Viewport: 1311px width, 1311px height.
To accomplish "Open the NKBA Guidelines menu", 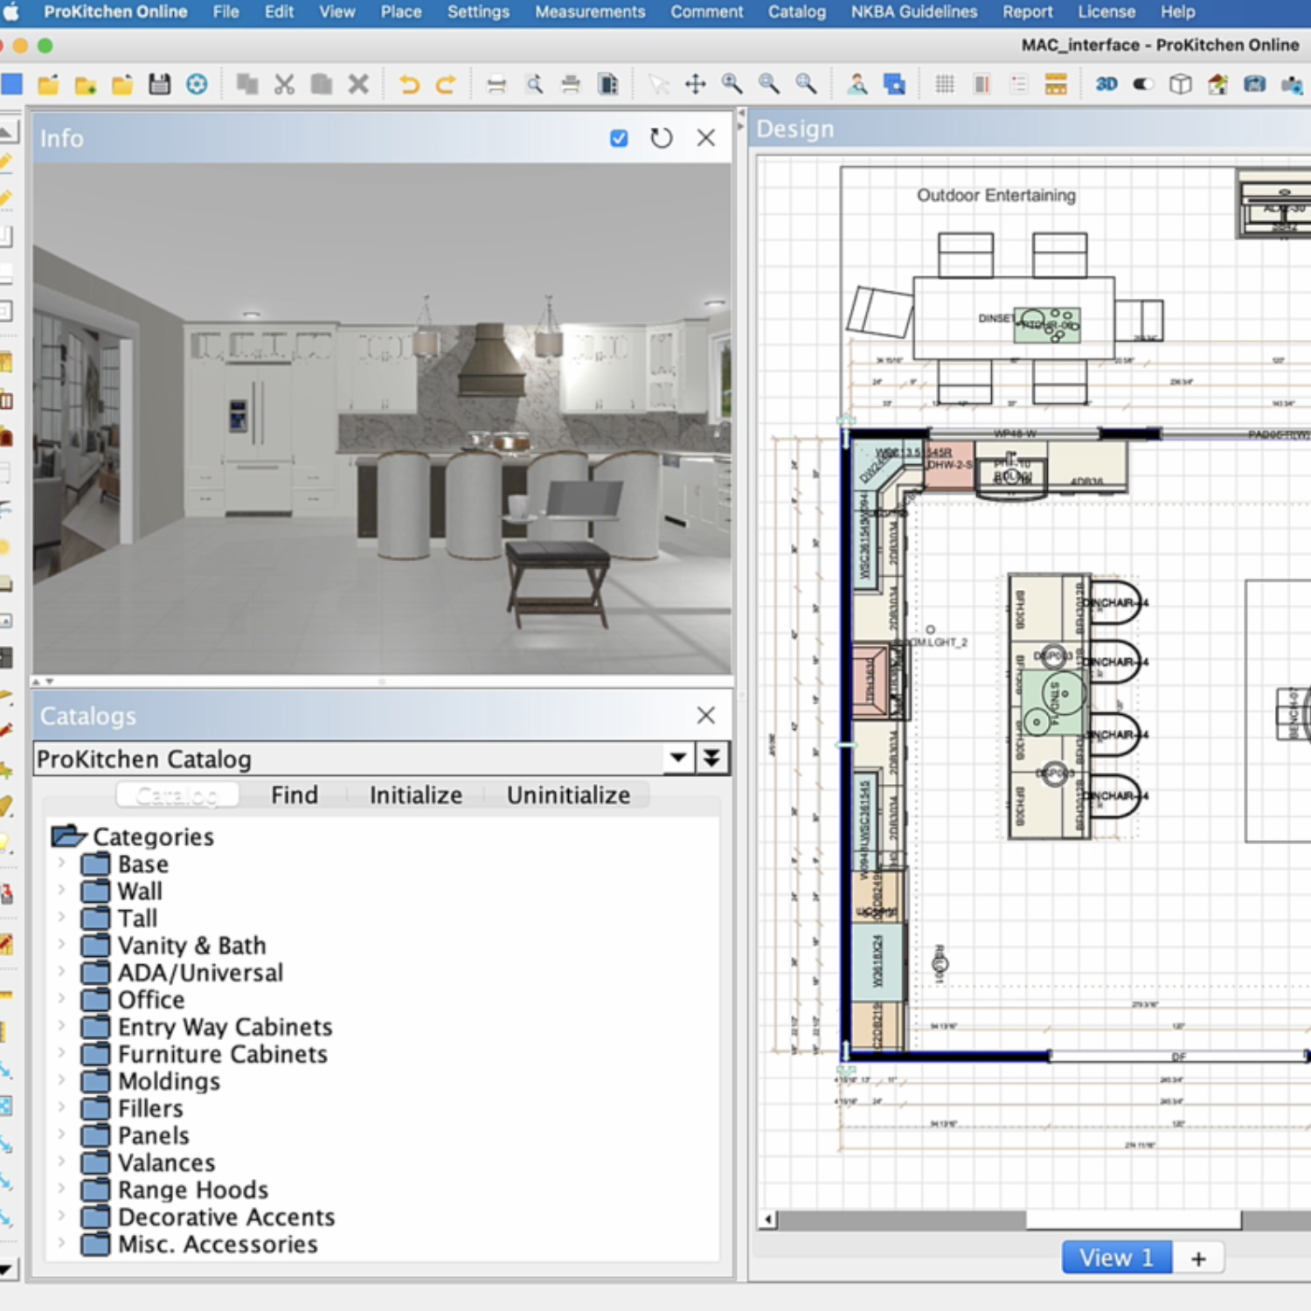I will [913, 12].
